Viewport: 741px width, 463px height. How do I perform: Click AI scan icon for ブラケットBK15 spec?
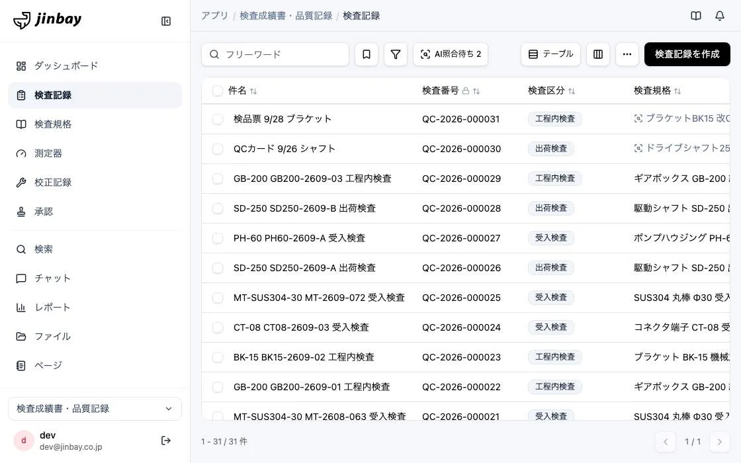pos(638,118)
